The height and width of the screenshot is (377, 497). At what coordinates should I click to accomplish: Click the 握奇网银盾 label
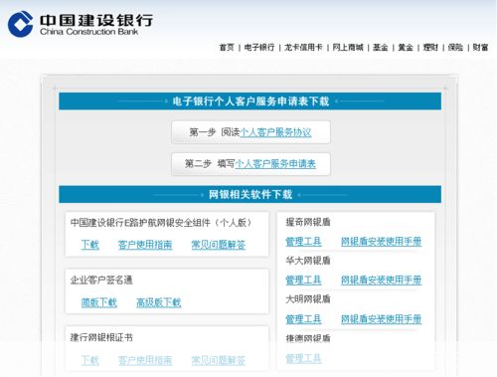pos(308,222)
